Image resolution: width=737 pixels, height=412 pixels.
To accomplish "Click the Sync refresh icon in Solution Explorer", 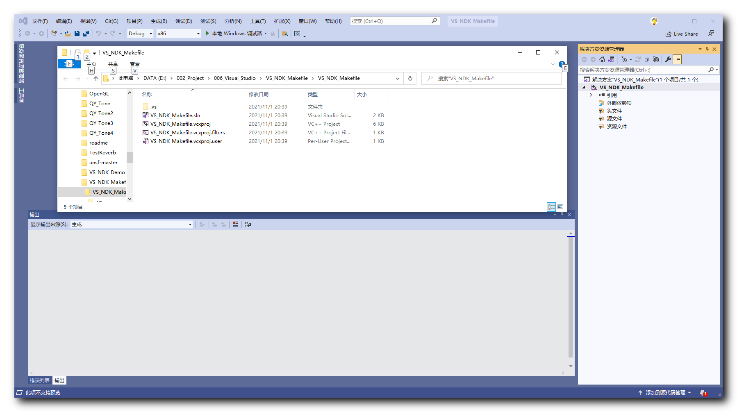I will pyautogui.click(x=638, y=59).
